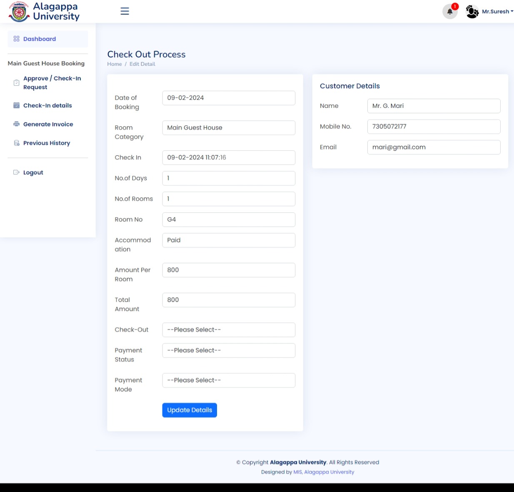This screenshot has height=492, width=514.
Task: Focus the customer Email field
Action: (x=433, y=147)
